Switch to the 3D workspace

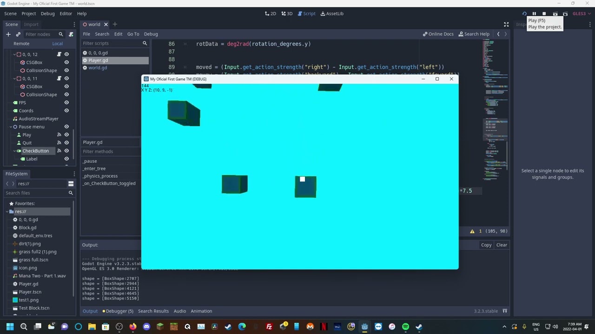286,14
